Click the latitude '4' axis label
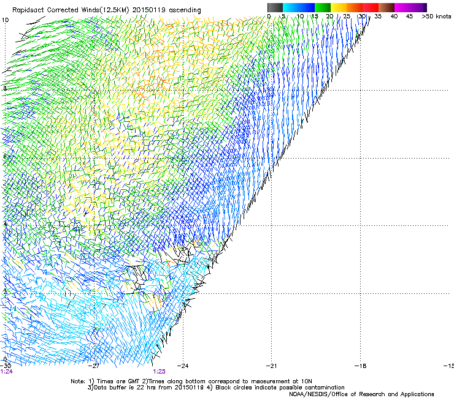Image resolution: width=454 pixels, height=398 pixels. point(4,224)
